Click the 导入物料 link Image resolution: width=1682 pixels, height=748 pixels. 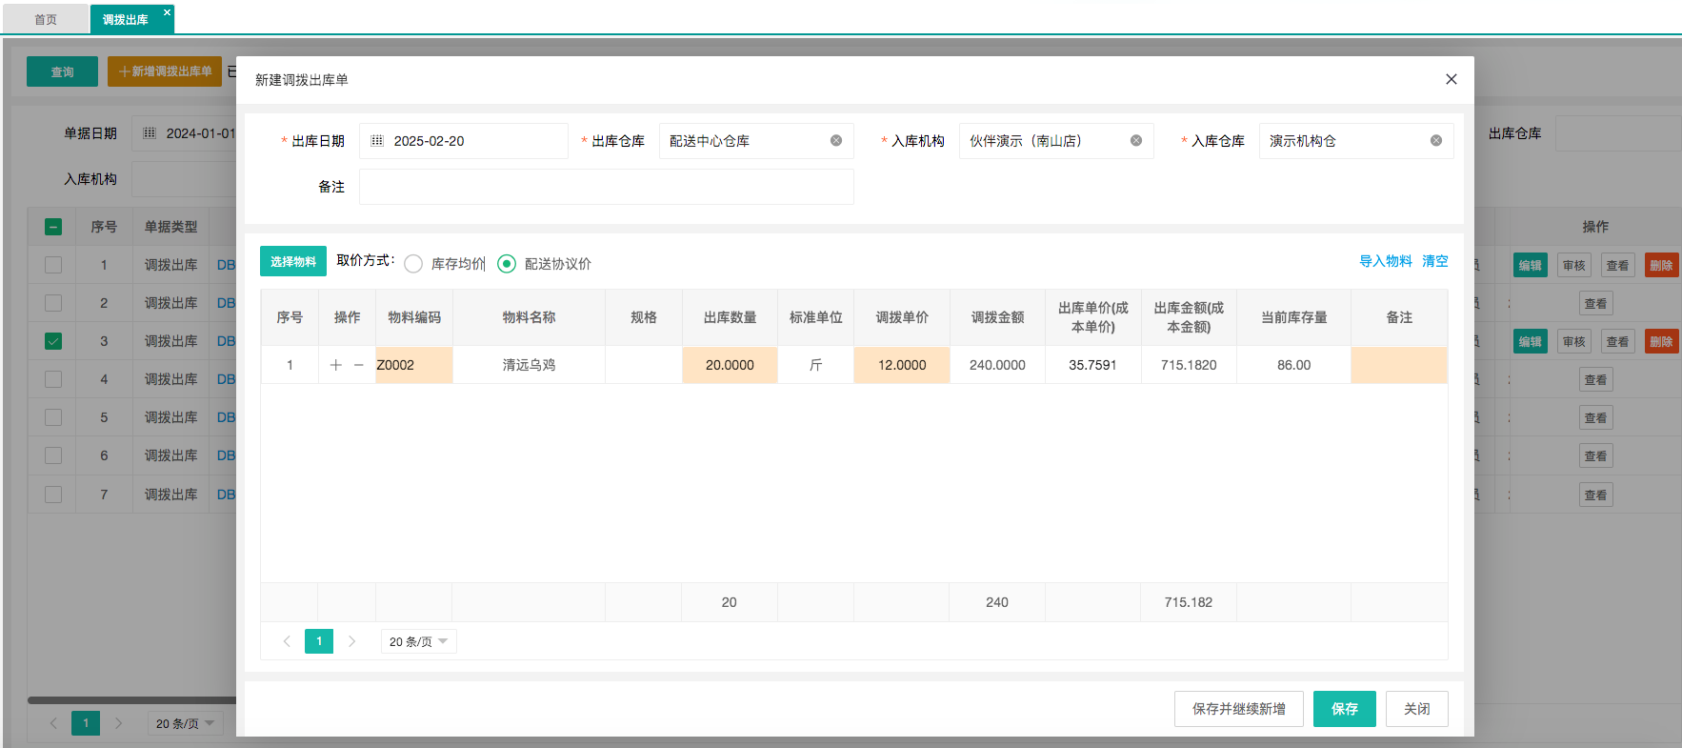tap(1385, 261)
